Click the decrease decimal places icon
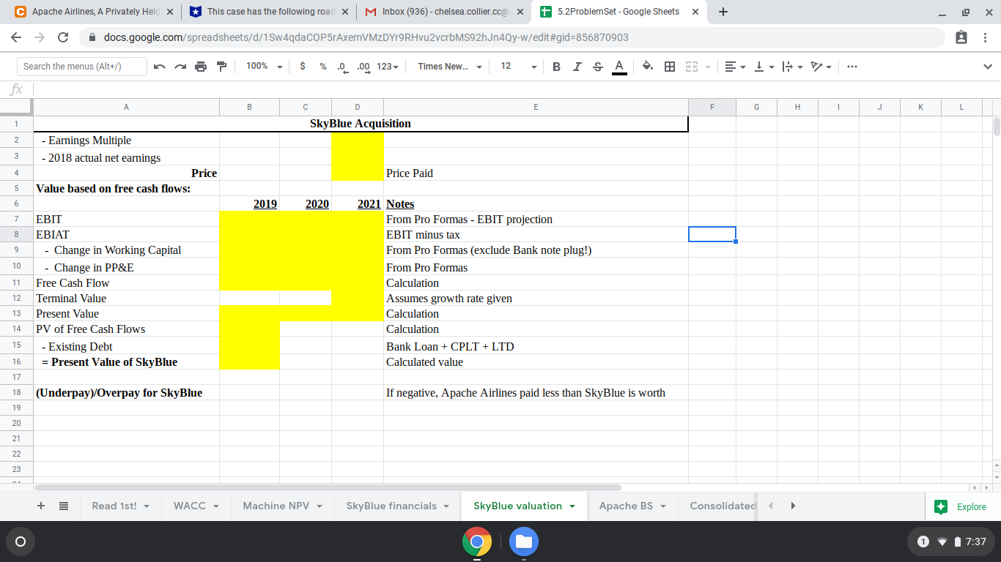The image size is (1001, 562). [341, 67]
